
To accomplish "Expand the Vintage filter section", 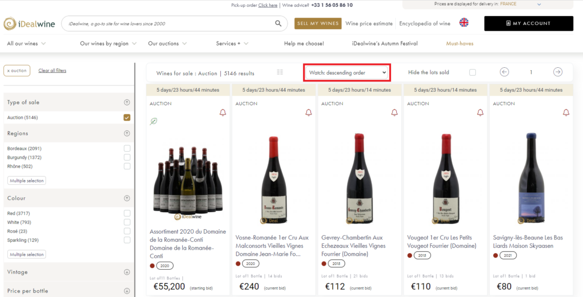I will click(127, 272).
